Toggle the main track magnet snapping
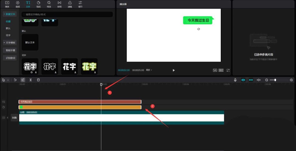Image resolution: width=296 pixels, height=151 pixels. pyautogui.click(x=243, y=80)
